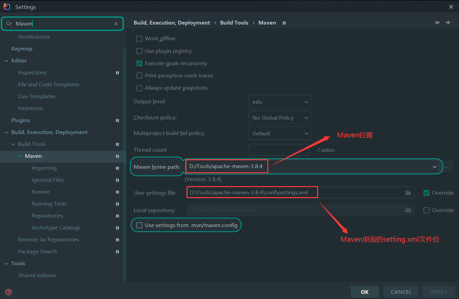The height and width of the screenshot is (299, 459).
Task: Collapse the Tools tree section
Action: point(6,264)
